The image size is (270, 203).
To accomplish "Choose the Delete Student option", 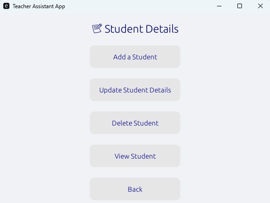I will (x=135, y=123).
